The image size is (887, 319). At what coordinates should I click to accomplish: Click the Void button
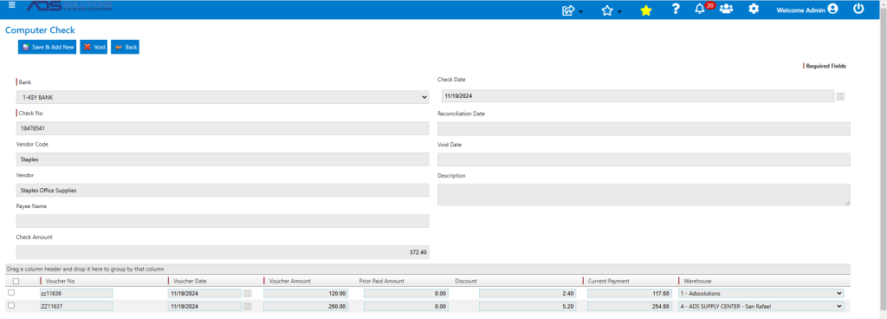coord(94,47)
